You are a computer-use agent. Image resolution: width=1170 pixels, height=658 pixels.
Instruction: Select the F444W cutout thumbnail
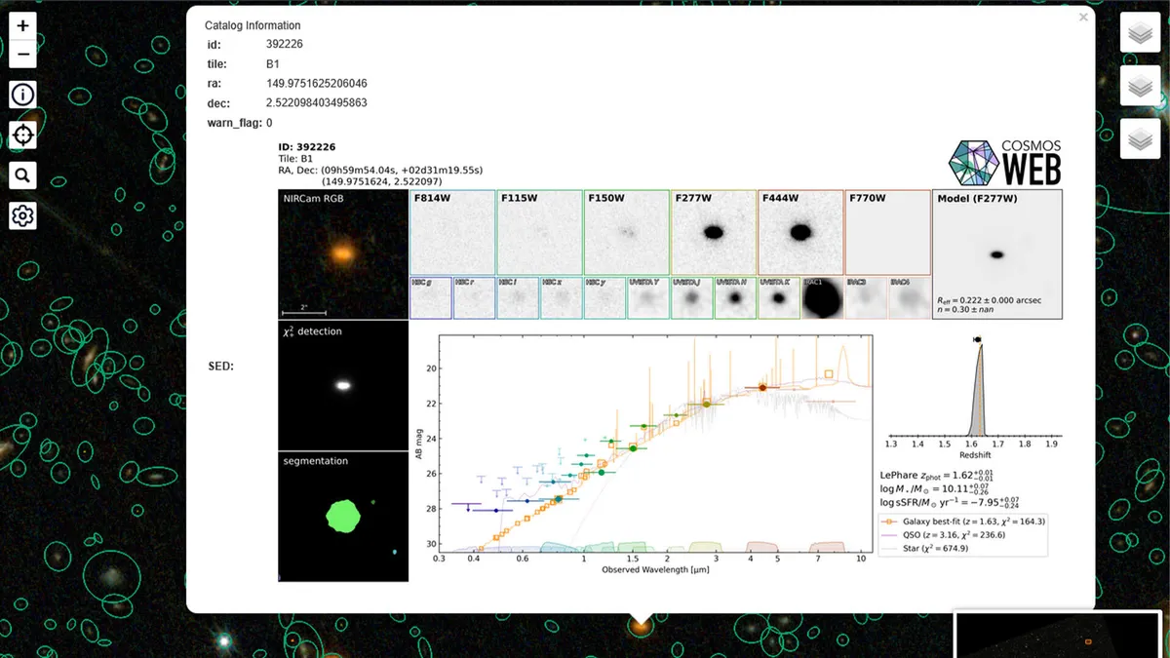799,232
